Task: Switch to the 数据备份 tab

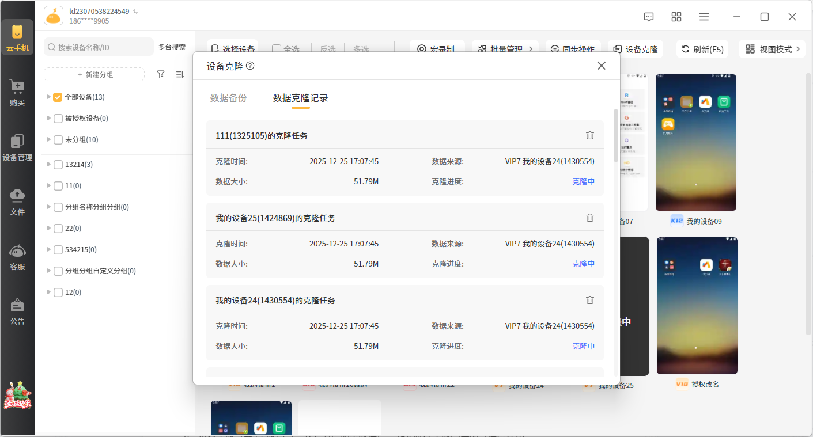Action: [x=229, y=98]
